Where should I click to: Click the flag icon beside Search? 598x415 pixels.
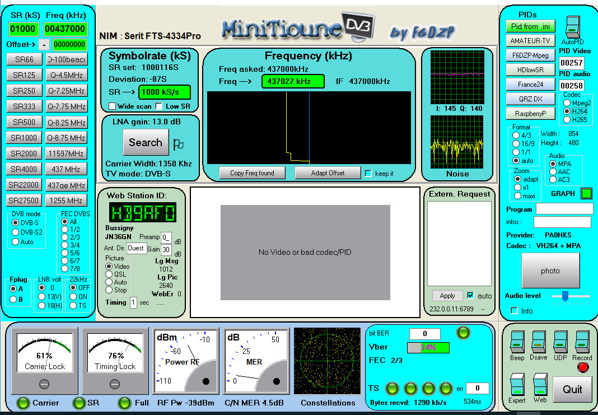click(178, 144)
